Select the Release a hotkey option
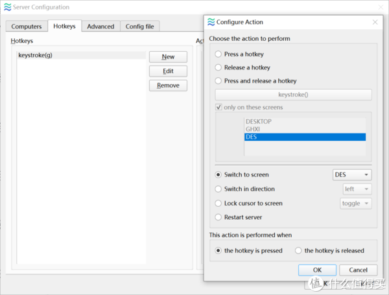This screenshot has height=295, width=389. point(218,67)
